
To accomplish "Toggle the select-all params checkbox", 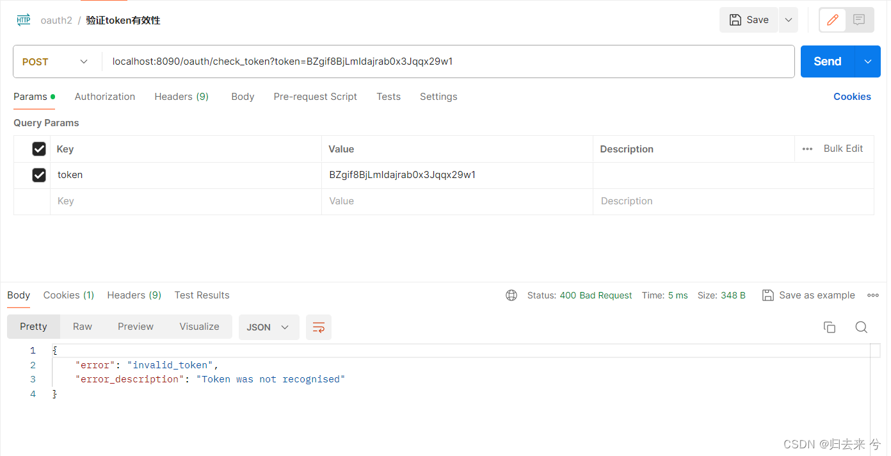I will pyautogui.click(x=39, y=149).
